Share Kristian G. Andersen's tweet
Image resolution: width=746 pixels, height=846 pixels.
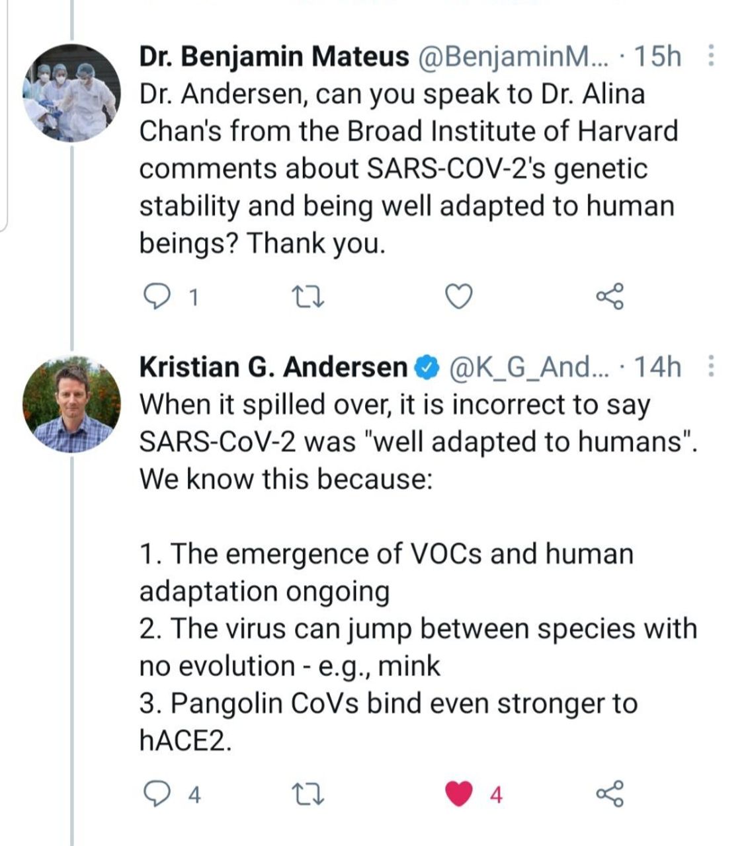pyautogui.click(x=609, y=793)
